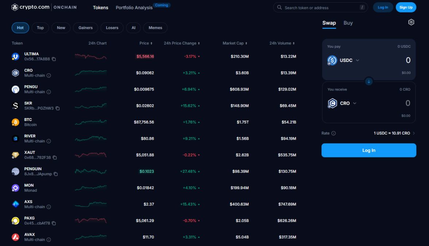
Task: Select the Gainers filter
Action: (x=85, y=28)
